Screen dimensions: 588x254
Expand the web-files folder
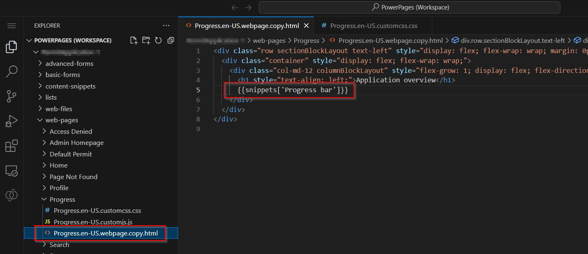pos(59,109)
